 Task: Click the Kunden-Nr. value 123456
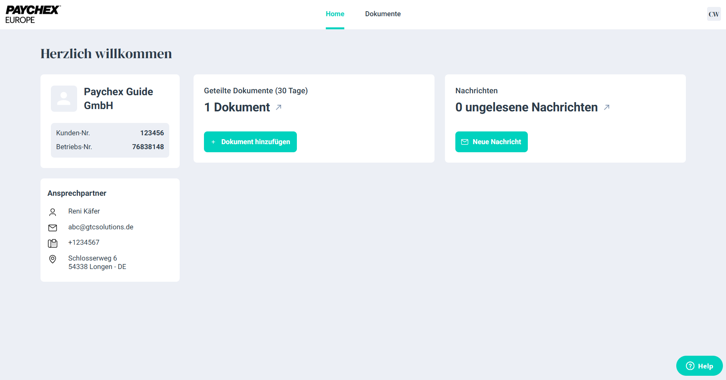[152, 133]
